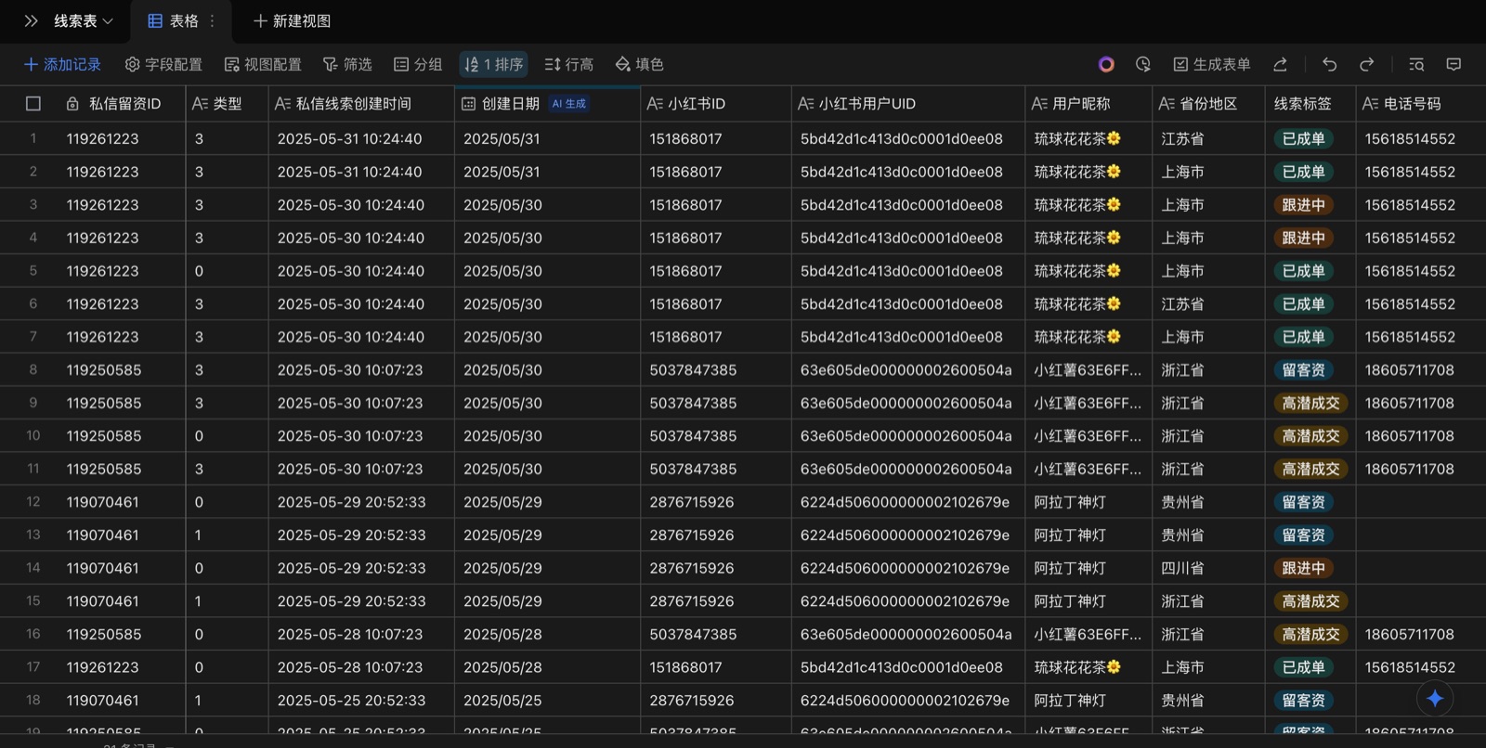Open 字段配置 field settings

click(163, 64)
